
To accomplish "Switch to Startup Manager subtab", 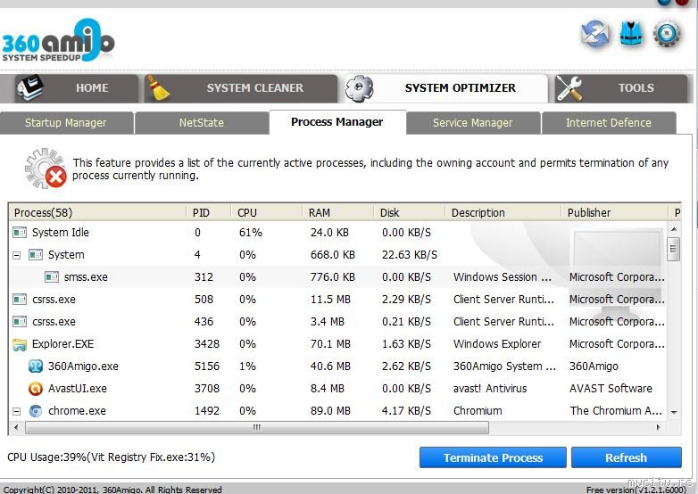I will [x=66, y=123].
